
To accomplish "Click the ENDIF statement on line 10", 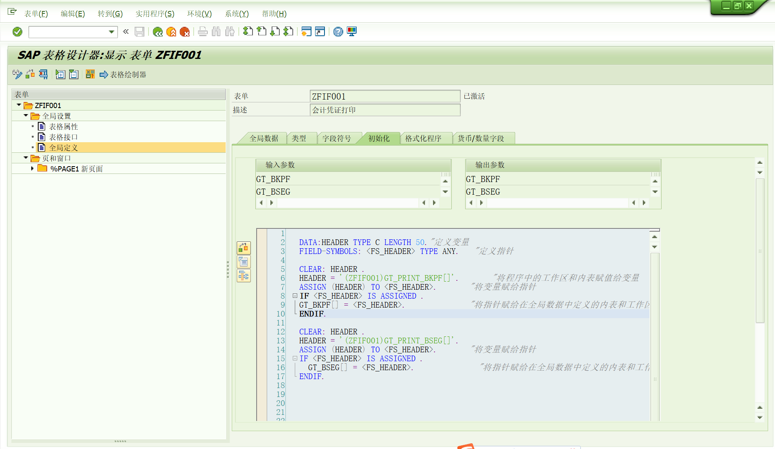I will pyautogui.click(x=312, y=314).
